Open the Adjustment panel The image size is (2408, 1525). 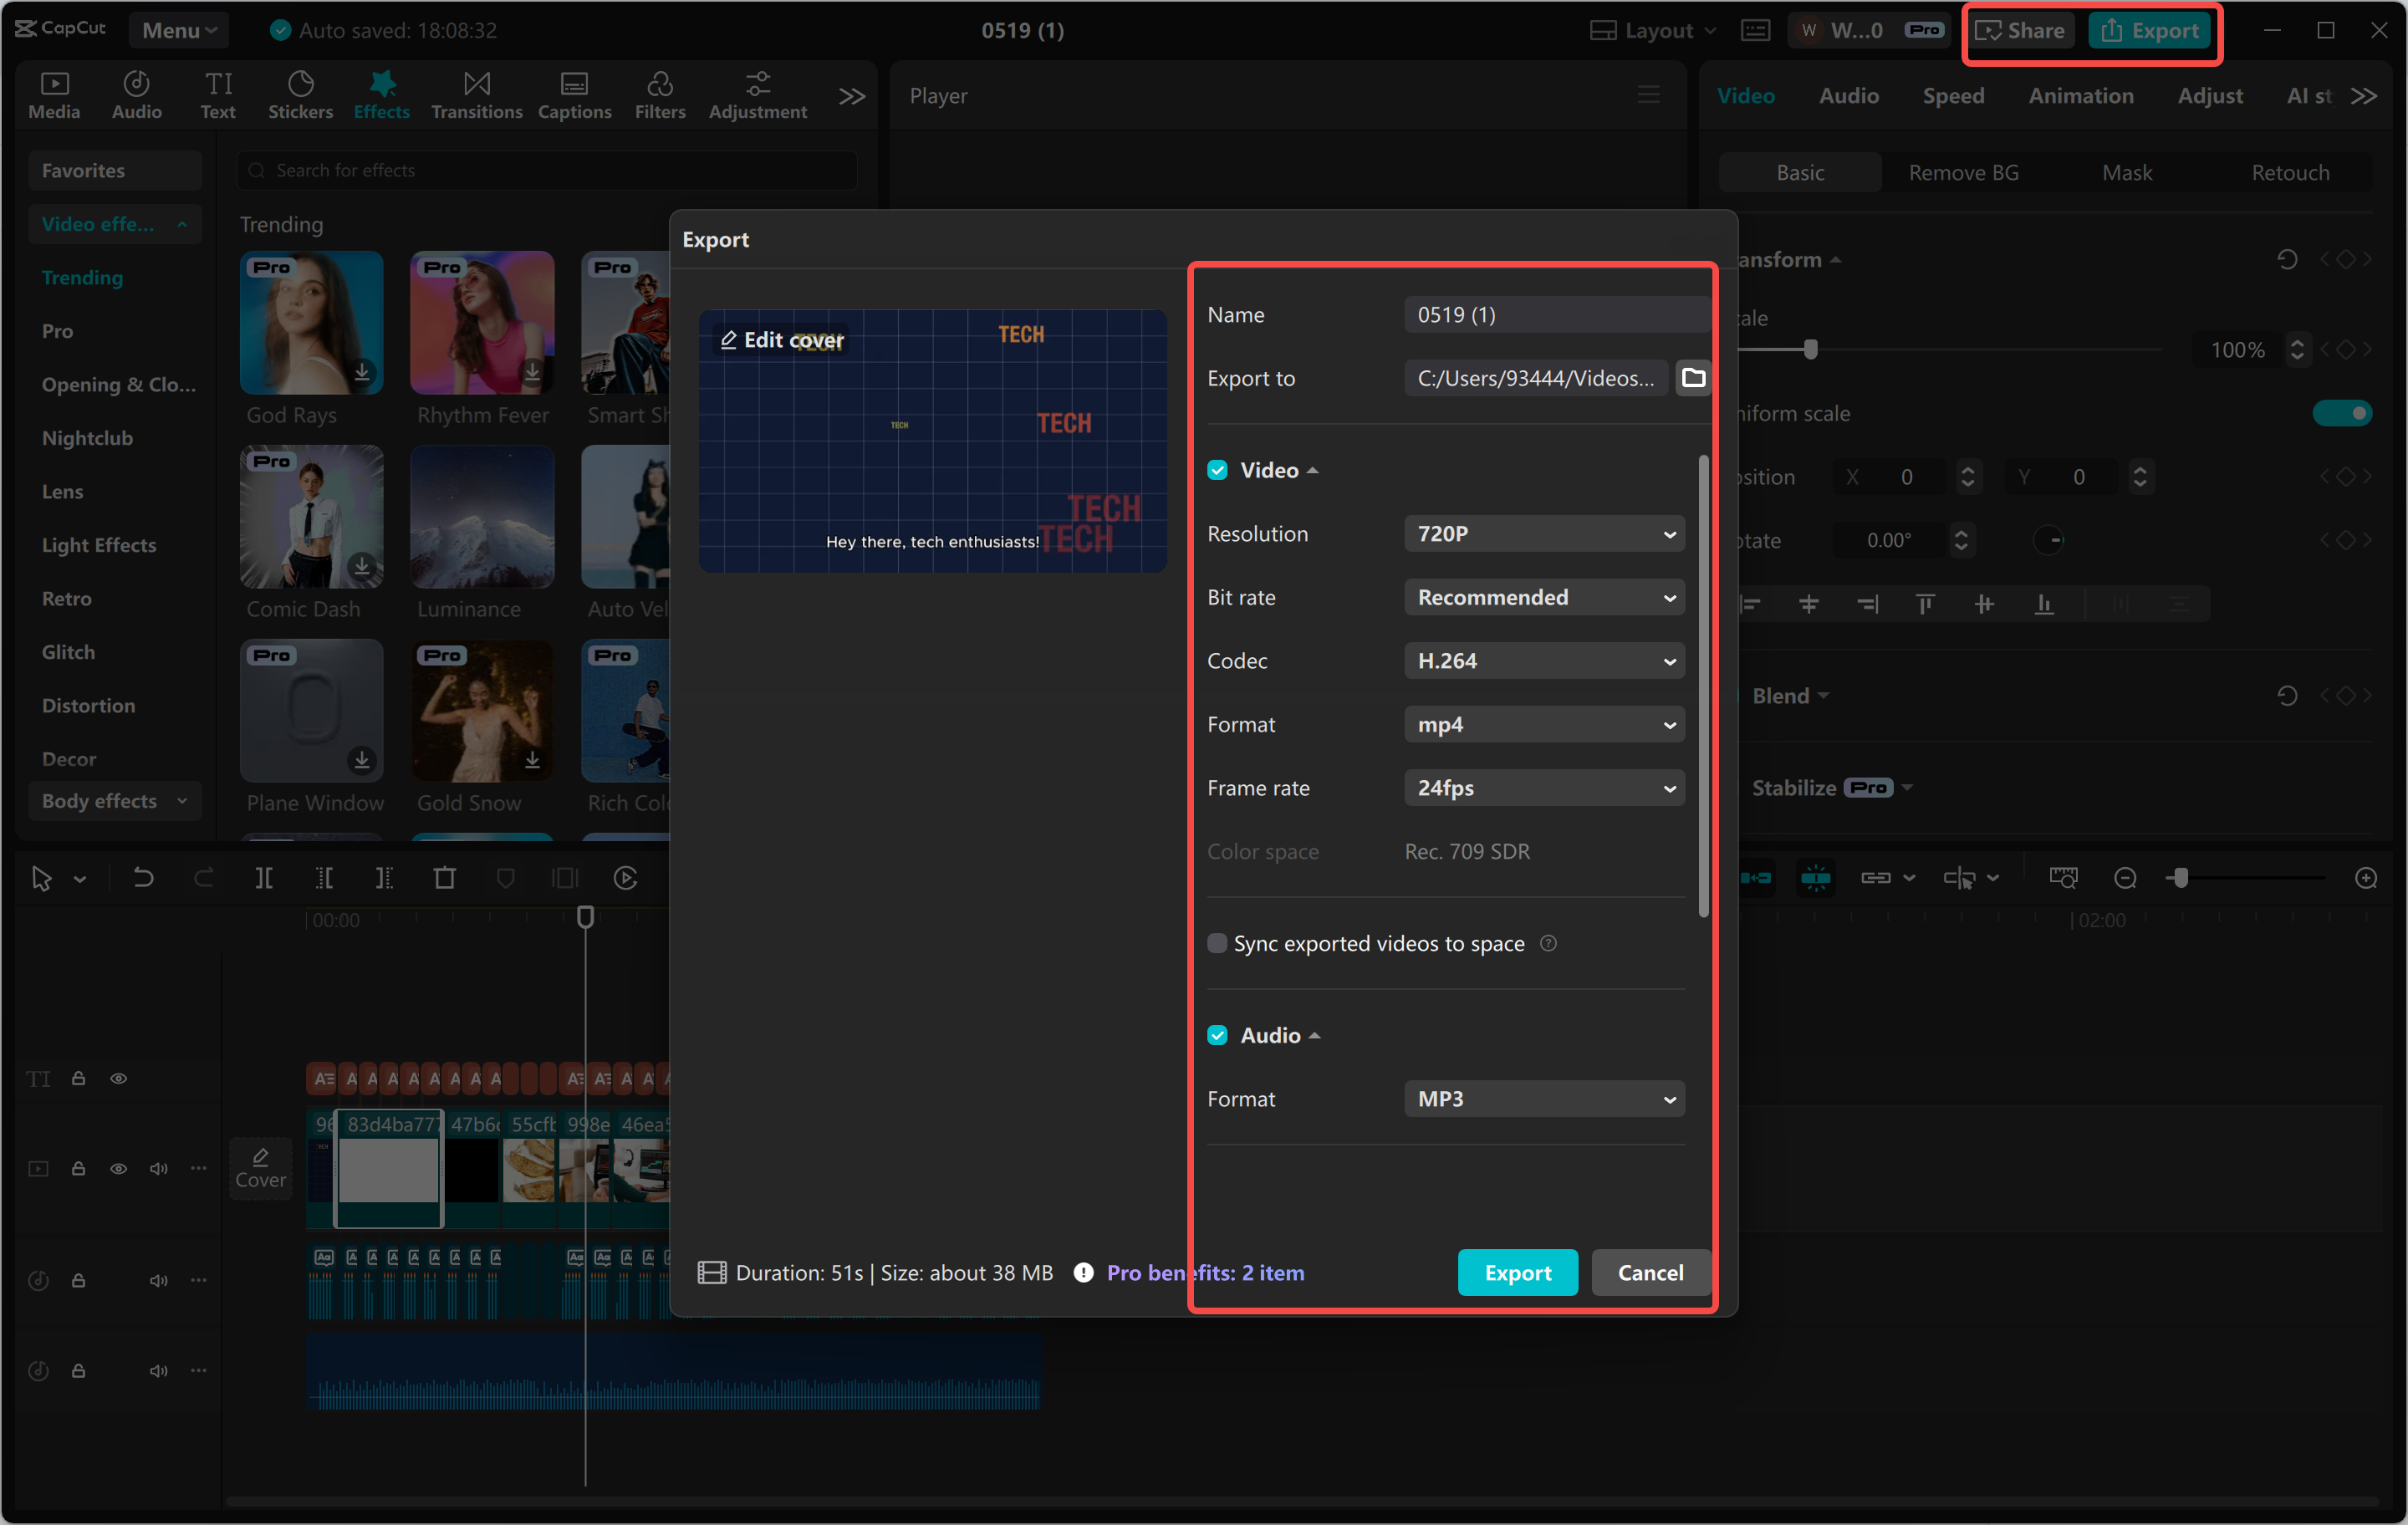757,94
